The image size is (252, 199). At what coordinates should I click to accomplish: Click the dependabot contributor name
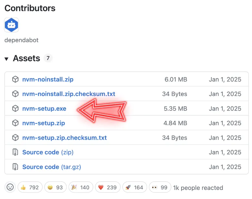tap(21, 40)
